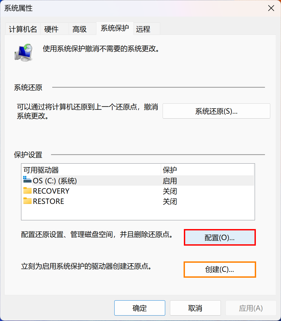This screenshot has width=281, height=321.
Task: Click 创建(C)... to create restore point
Action: pyautogui.click(x=220, y=269)
